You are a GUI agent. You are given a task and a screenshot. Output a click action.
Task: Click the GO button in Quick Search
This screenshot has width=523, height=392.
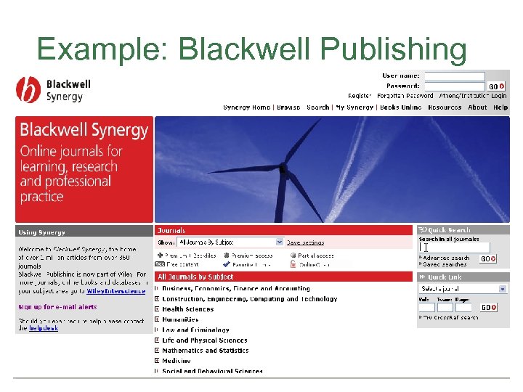(x=488, y=258)
